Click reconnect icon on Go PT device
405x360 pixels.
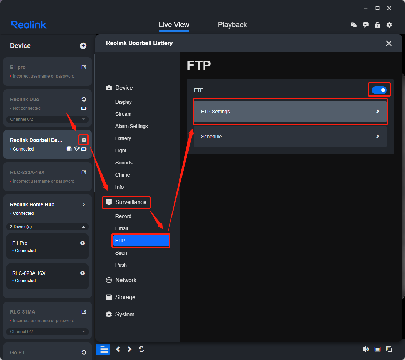click(84, 352)
